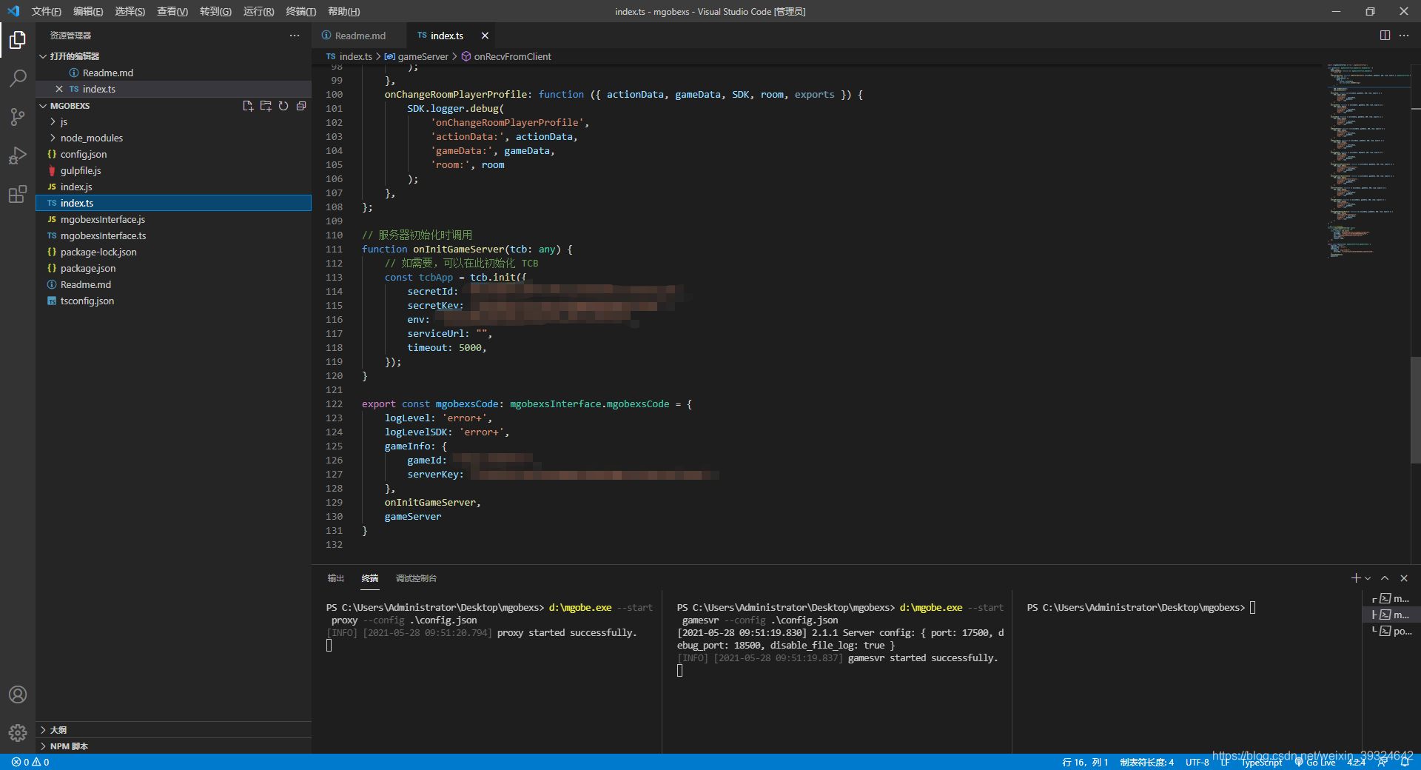The width and height of the screenshot is (1421, 770).
Task: Click the line and column indicator
Action: coord(1085,762)
